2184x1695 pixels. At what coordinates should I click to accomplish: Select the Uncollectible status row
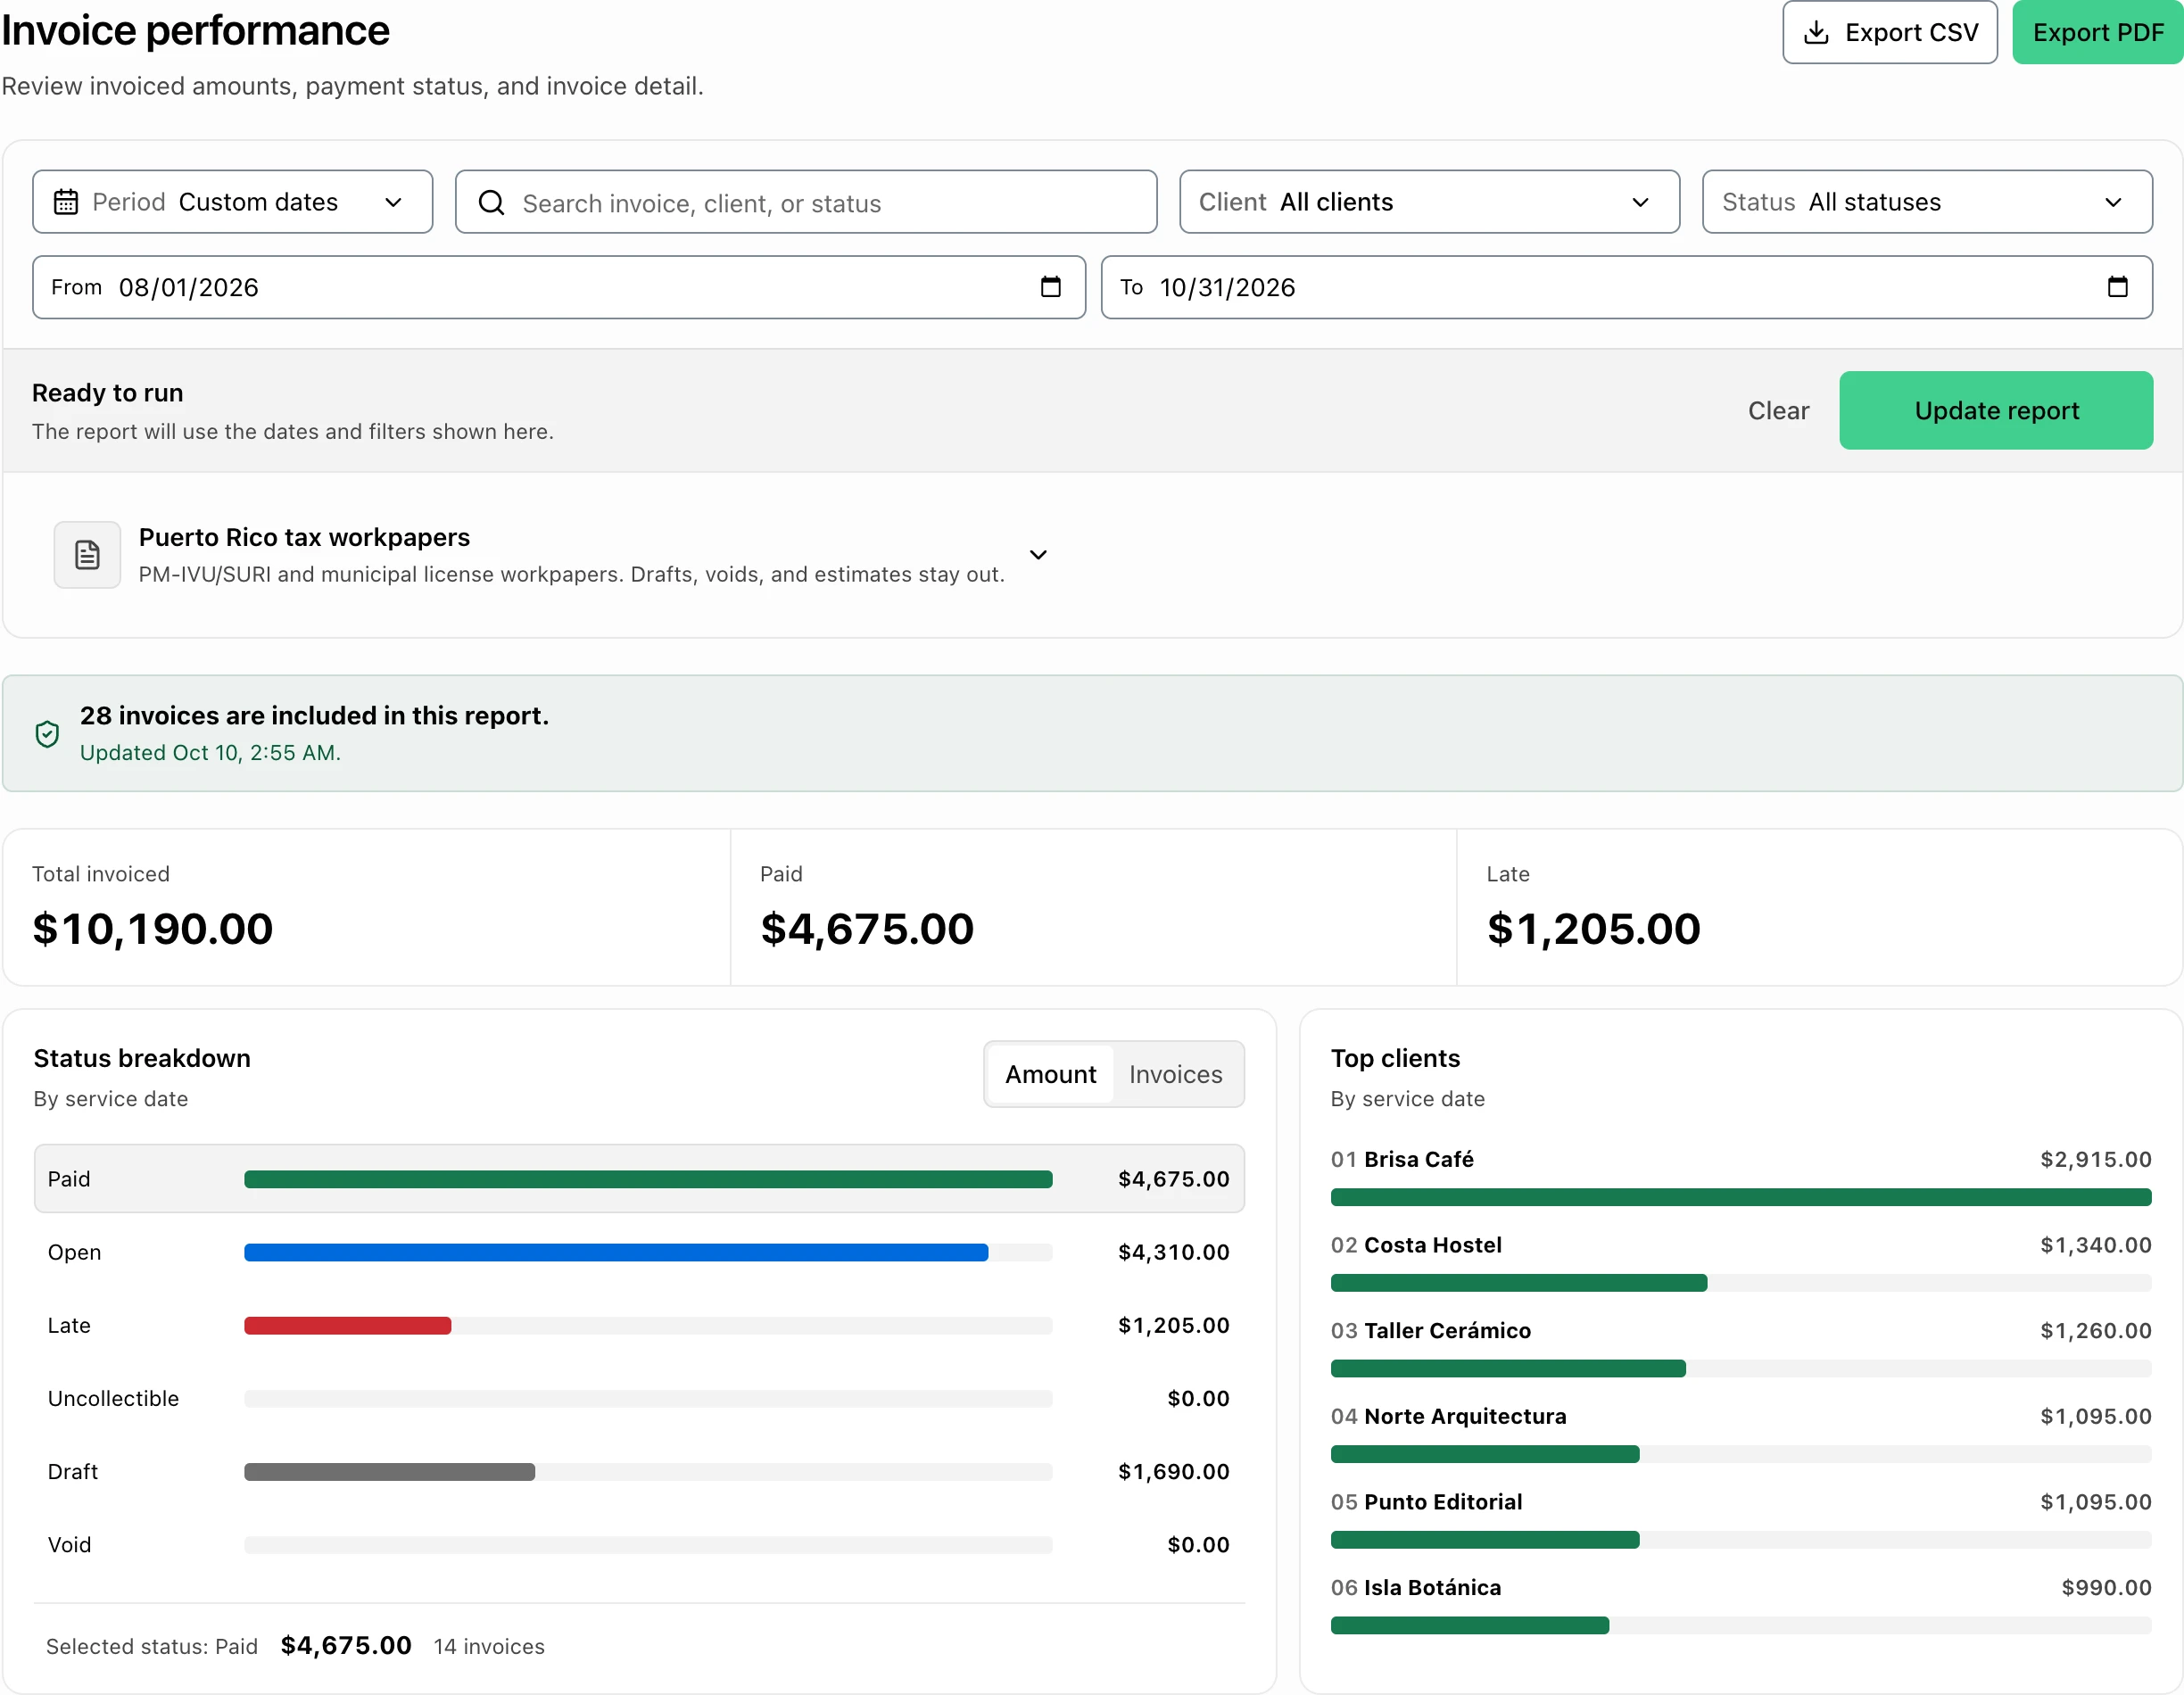click(x=639, y=1398)
